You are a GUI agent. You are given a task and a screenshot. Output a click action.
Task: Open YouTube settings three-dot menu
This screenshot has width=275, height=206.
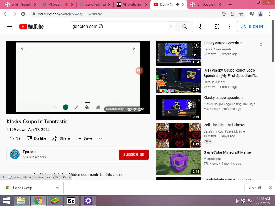[x=229, y=27]
